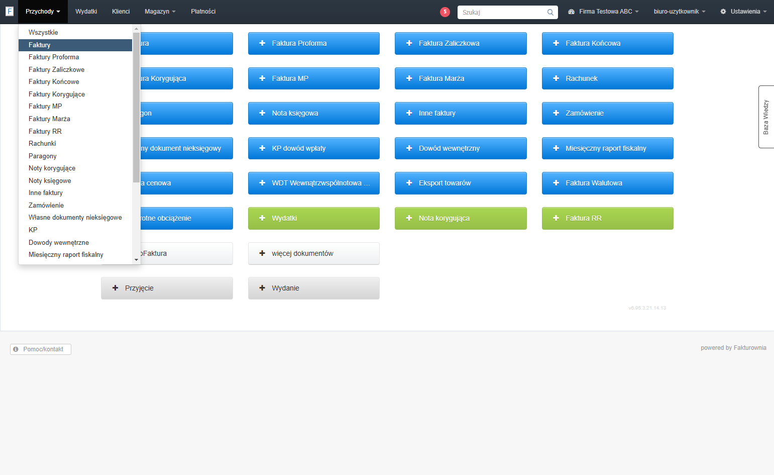Viewport: 774px width, 475px height.
Task: Open the notifications badge showing 5
Action: click(445, 12)
